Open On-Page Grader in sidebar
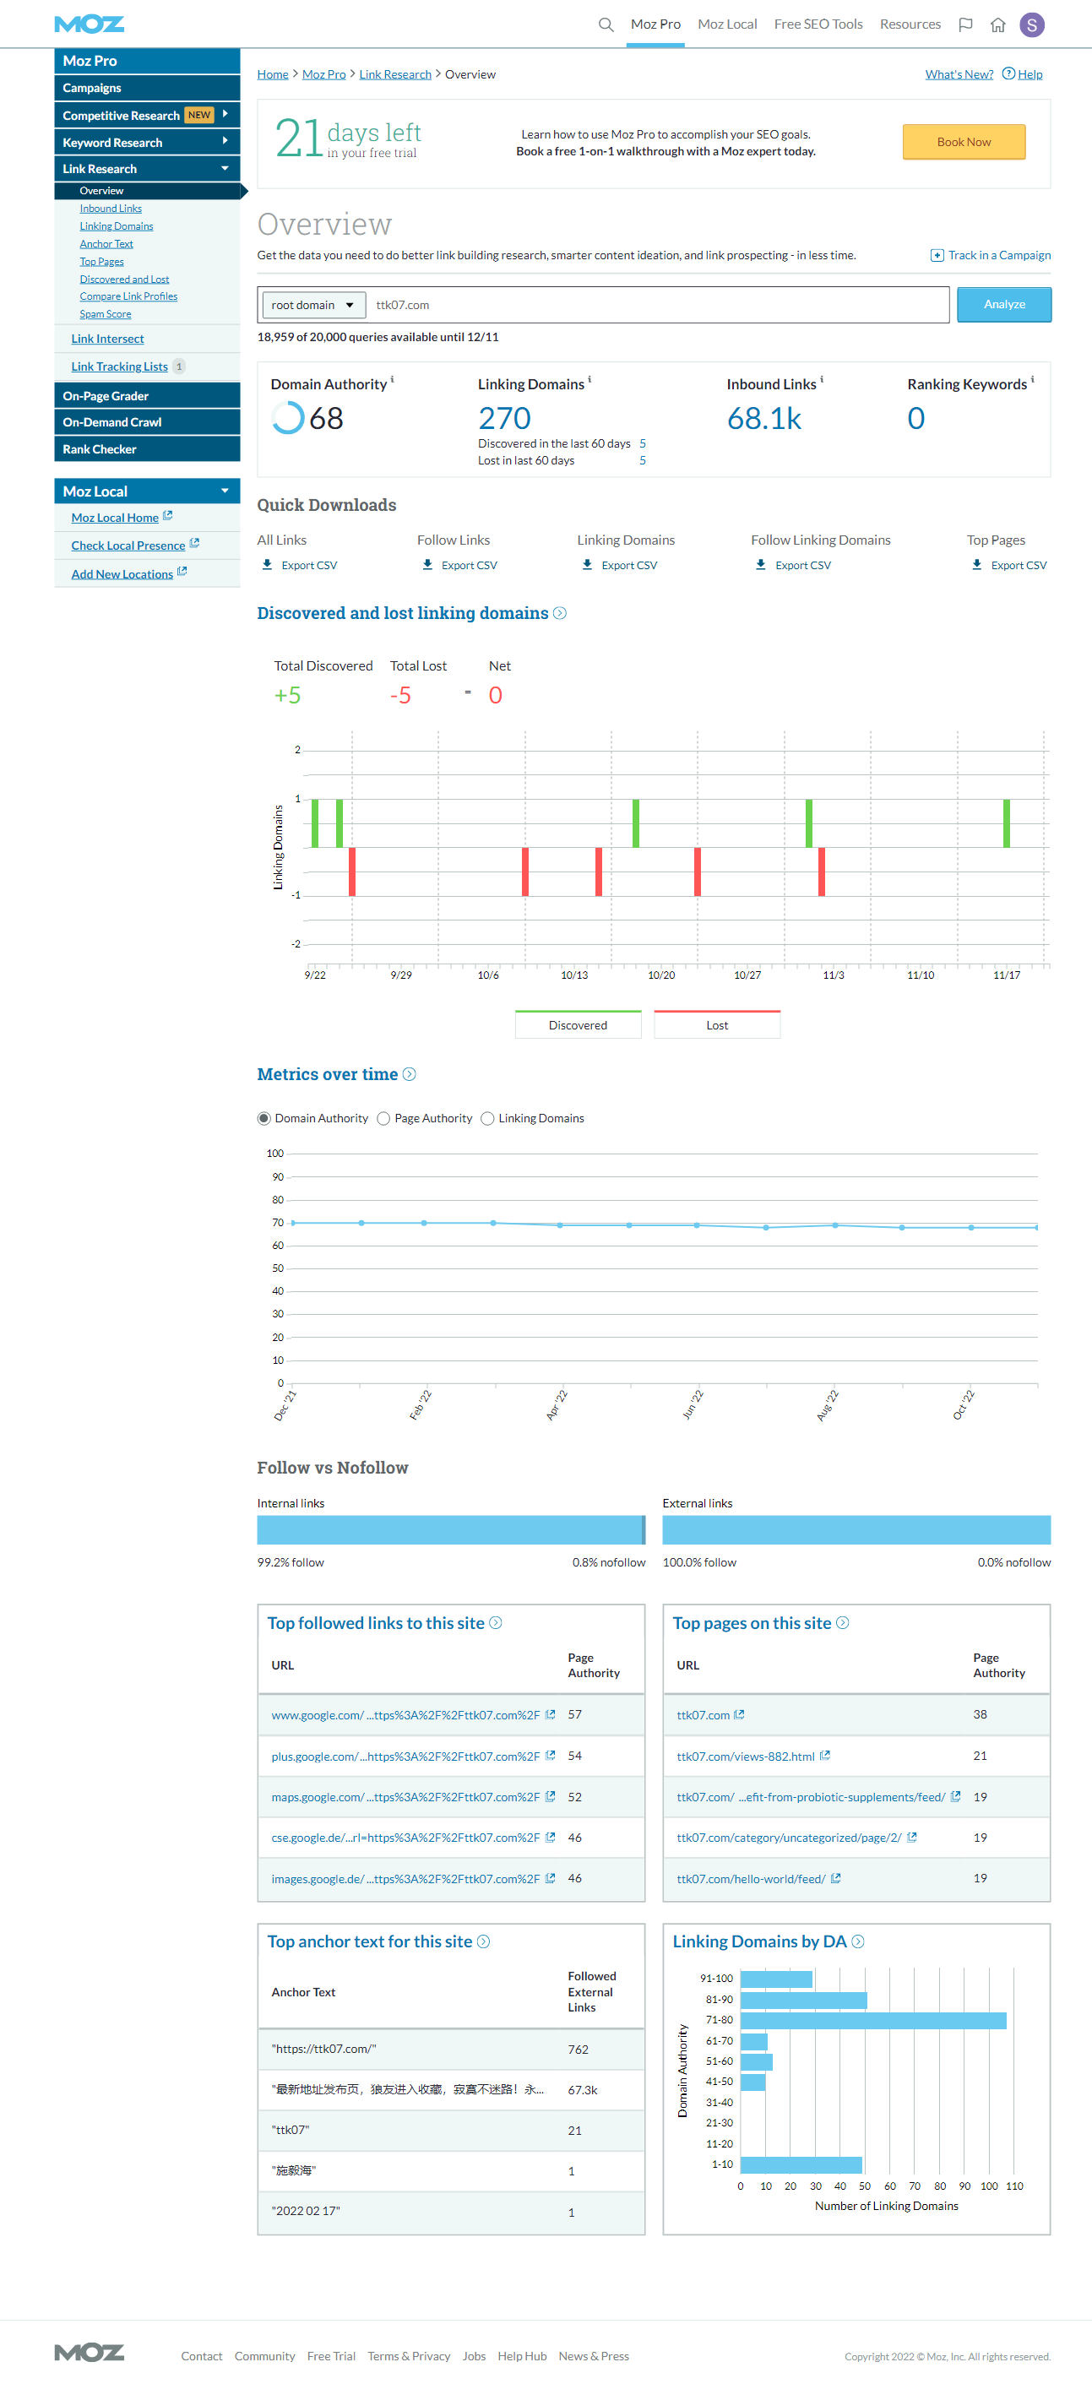Screen dimensions: 1092x2400 (x=147, y=395)
